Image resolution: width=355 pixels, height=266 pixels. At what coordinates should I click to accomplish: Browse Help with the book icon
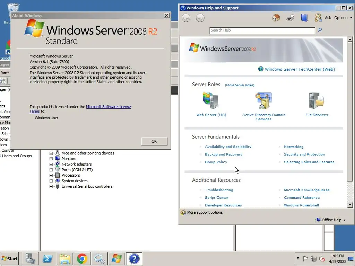[x=304, y=18]
